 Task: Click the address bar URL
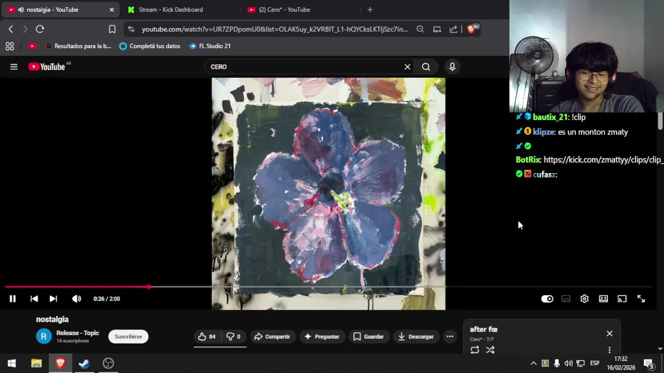pyautogui.click(x=274, y=30)
